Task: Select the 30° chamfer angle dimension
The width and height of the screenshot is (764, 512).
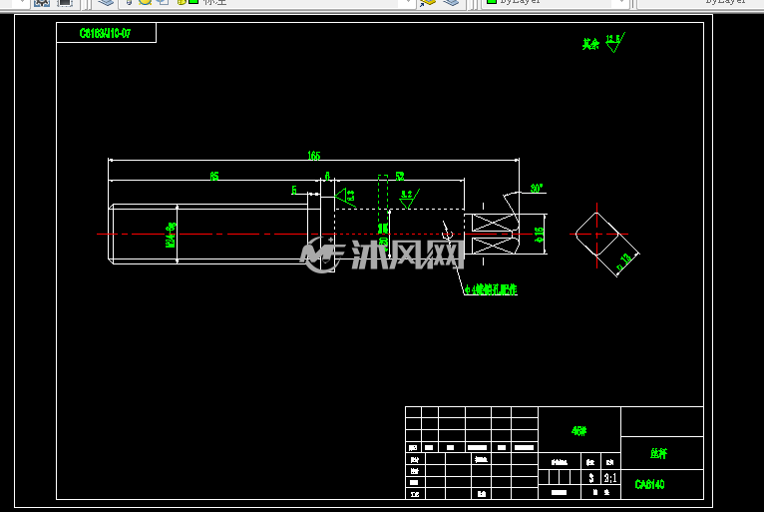Action: click(x=537, y=189)
